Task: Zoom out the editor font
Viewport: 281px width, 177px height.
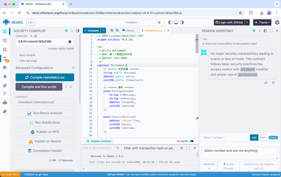Action: [112, 30]
